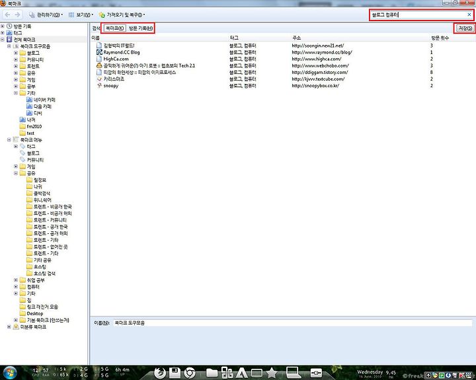
Task: Click the 이름(N) name text field
Action: click(x=293, y=323)
